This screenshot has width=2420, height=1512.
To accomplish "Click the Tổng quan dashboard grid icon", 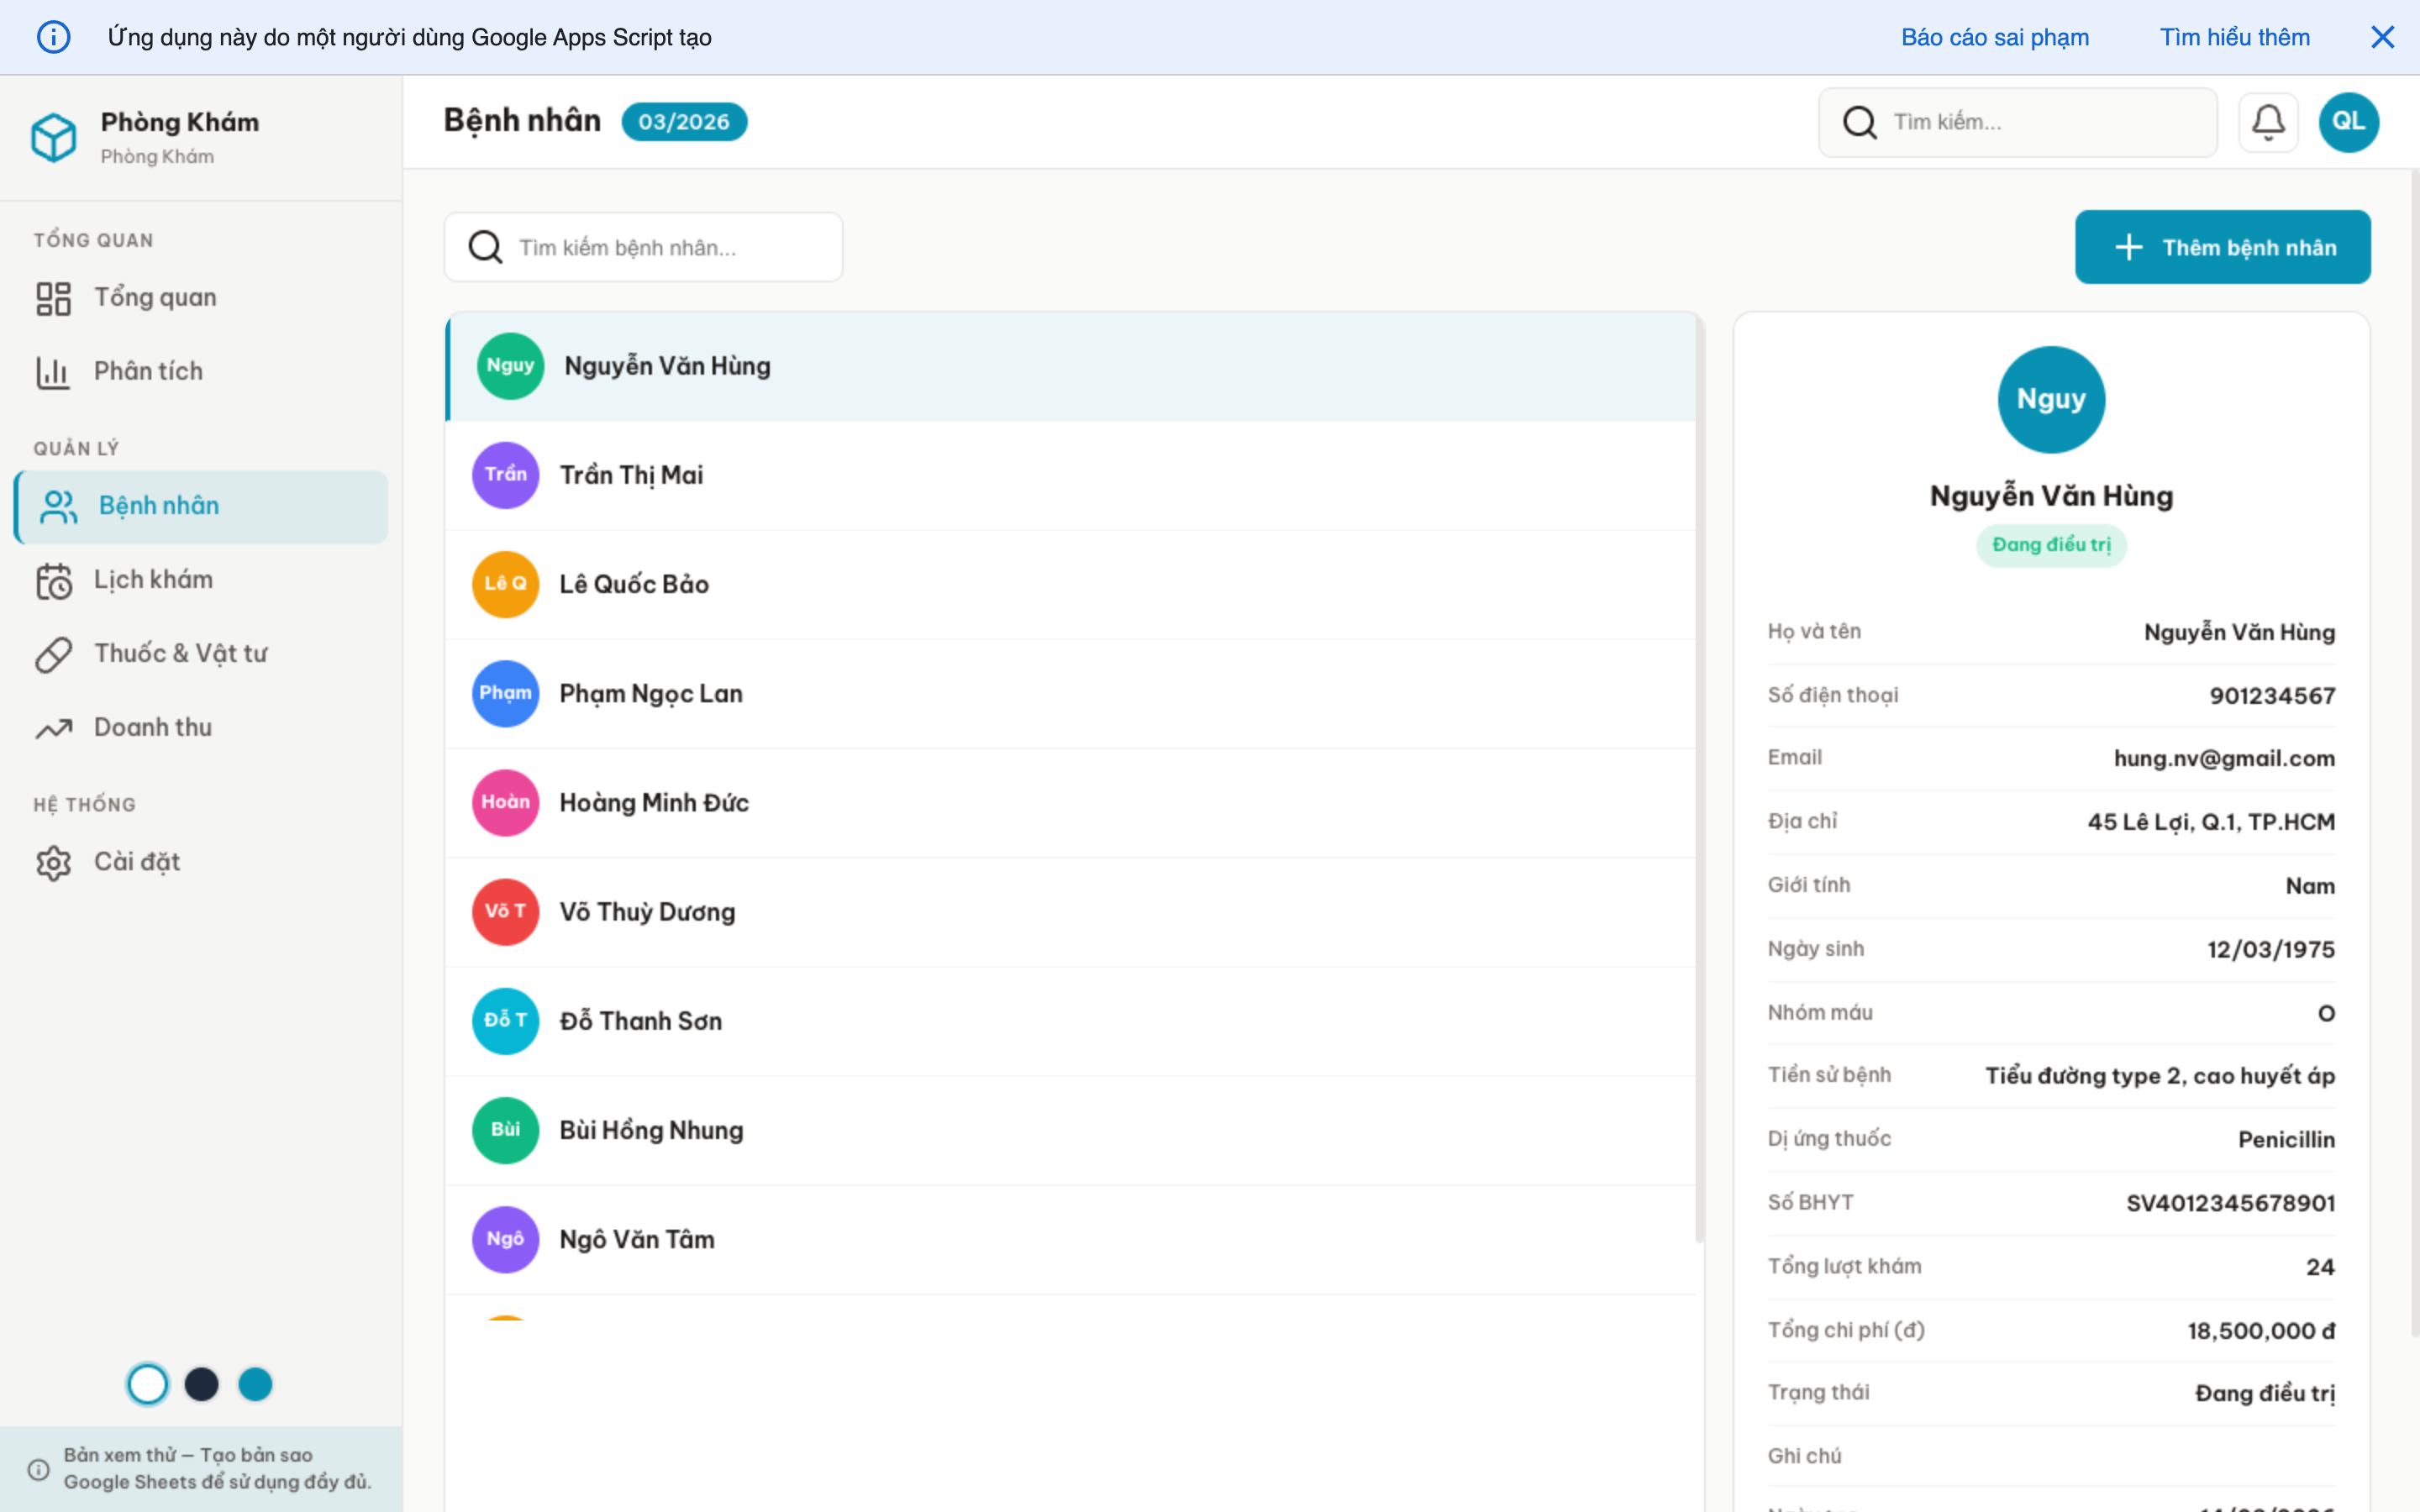I will pos(53,297).
